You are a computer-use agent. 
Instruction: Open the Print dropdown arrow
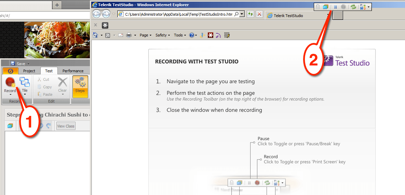[x=135, y=35]
